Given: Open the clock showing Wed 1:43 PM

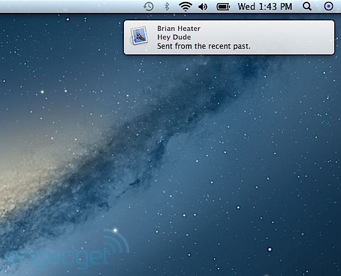Looking at the screenshot, I should click(265, 7).
